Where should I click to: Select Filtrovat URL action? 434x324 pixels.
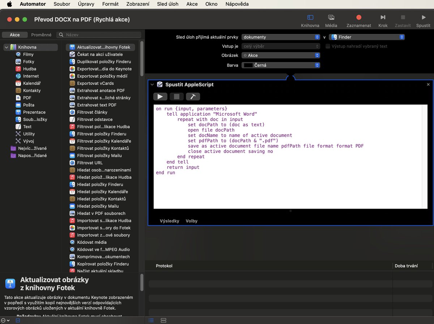coord(100,163)
